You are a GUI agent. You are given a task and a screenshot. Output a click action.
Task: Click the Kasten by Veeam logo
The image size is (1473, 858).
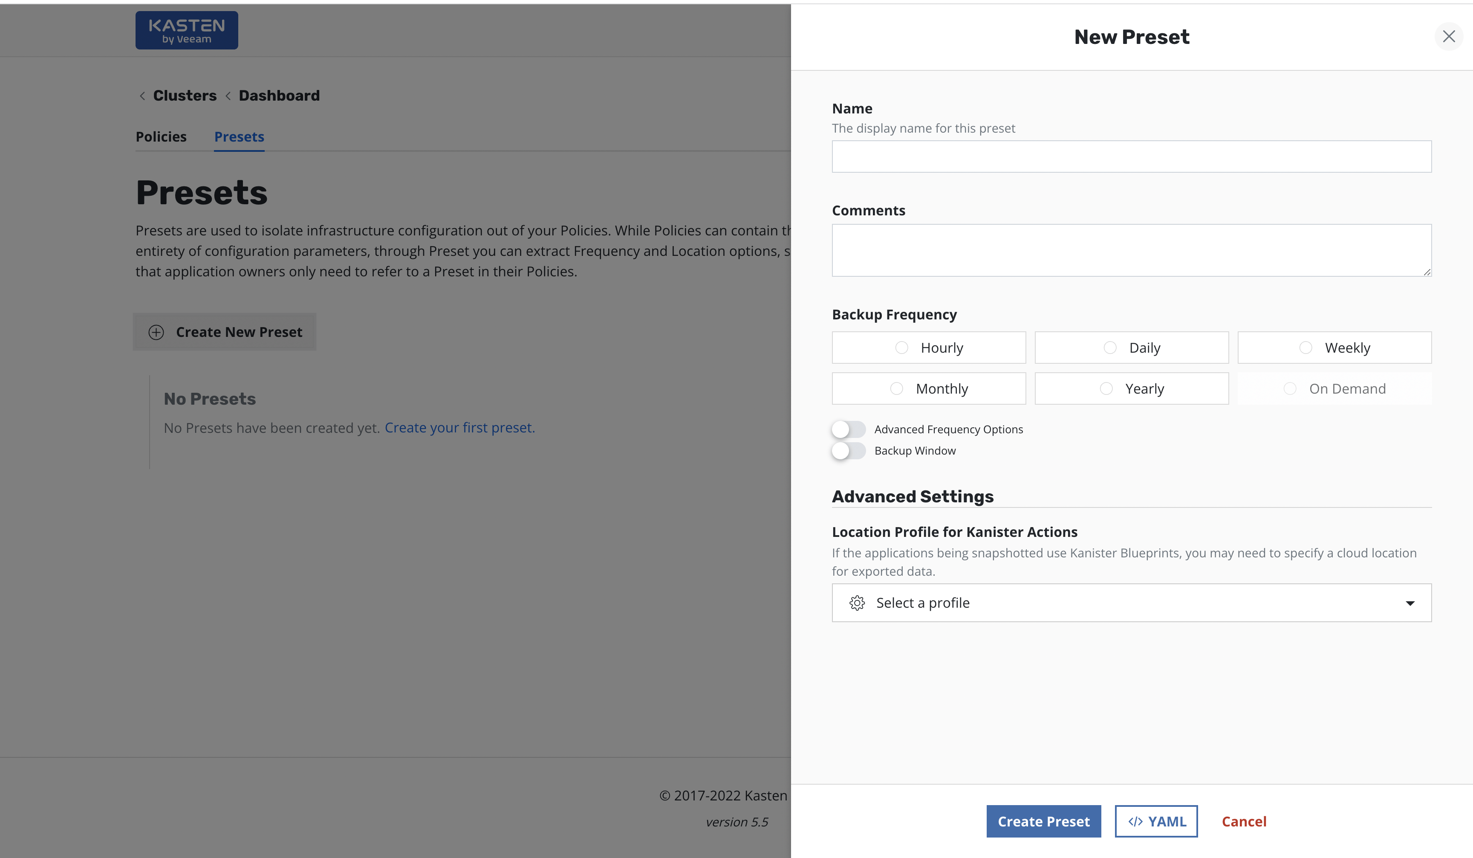pos(186,30)
